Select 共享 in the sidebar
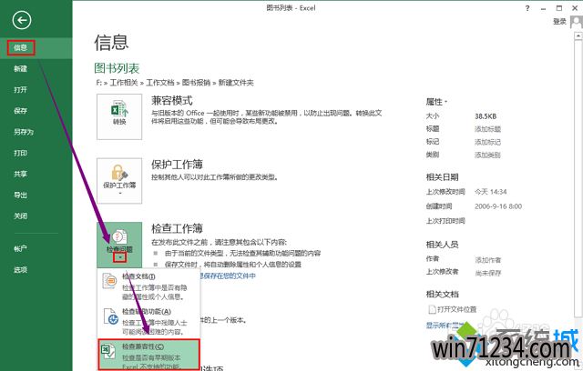 [x=20, y=174]
